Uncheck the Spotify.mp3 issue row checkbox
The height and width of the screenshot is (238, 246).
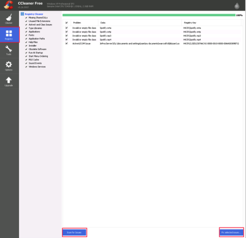point(66,36)
